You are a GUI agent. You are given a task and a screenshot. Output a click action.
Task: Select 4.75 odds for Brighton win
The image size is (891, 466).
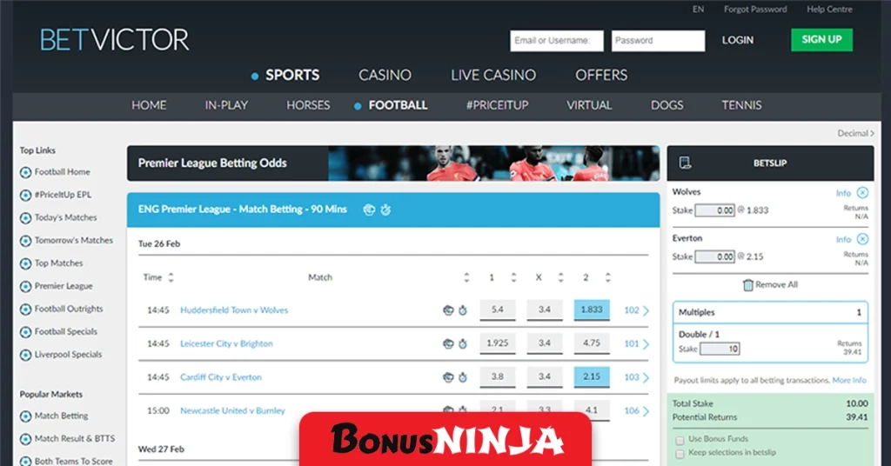click(x=592, y=343)
